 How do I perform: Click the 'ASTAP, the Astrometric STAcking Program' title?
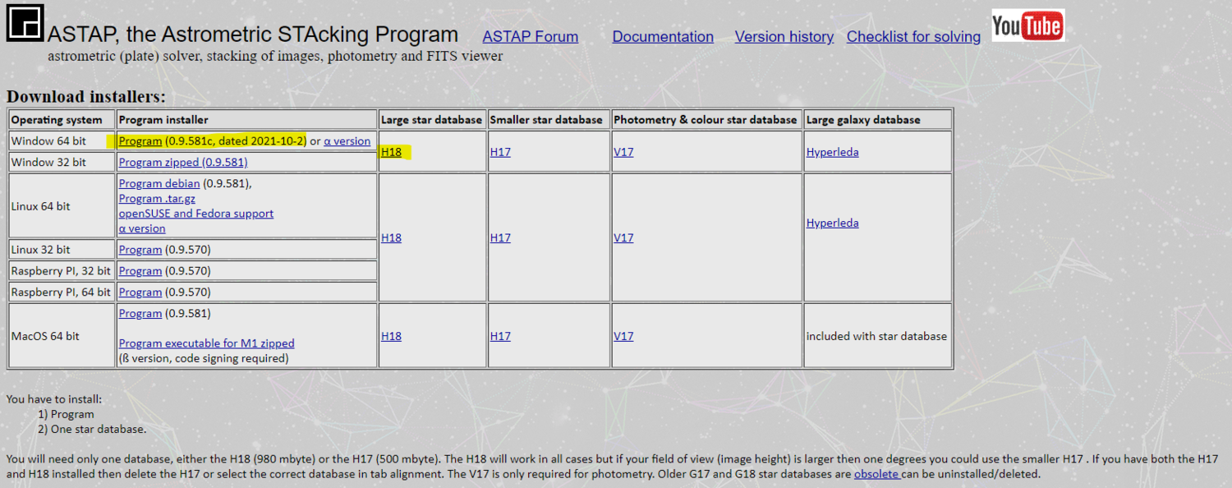pyautogui.click(x=253, y=35)
